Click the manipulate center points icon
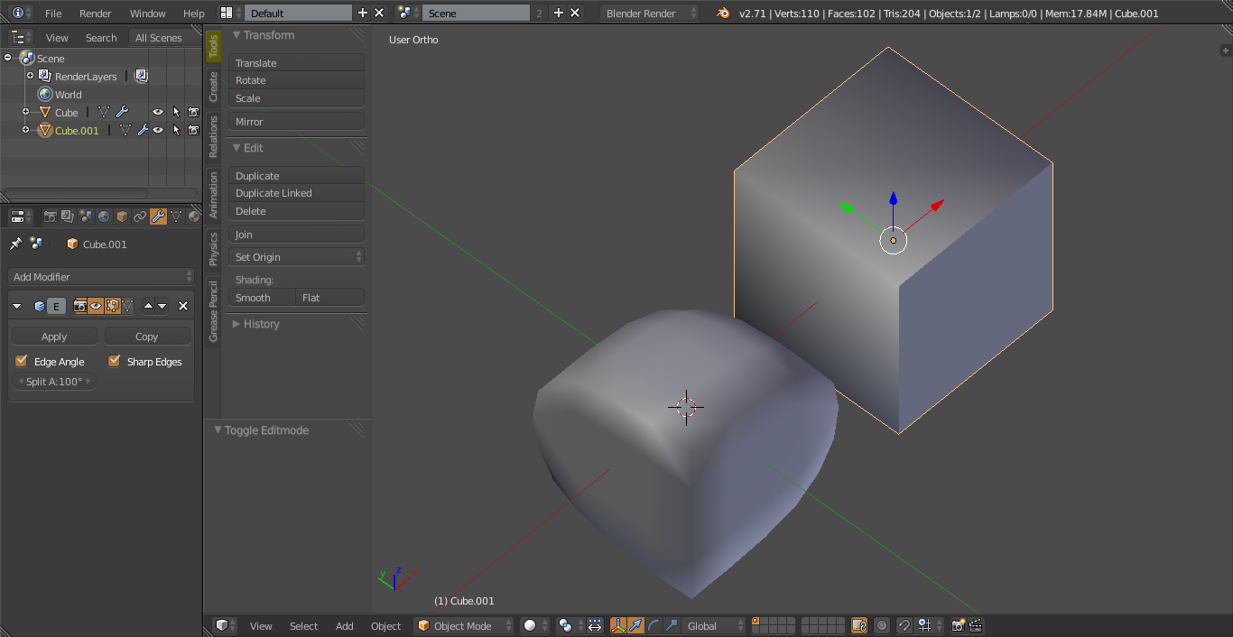 [595, 625]
